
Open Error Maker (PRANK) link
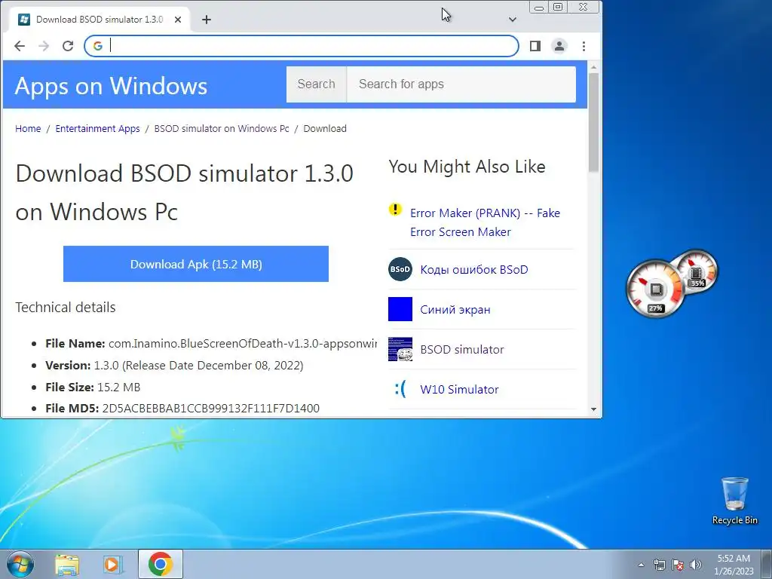click(485, 222)
